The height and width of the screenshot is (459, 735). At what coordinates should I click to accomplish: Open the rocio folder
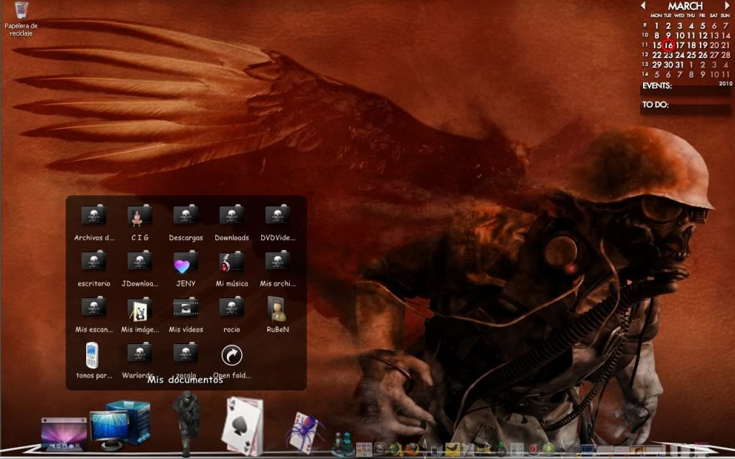(232, 315)
